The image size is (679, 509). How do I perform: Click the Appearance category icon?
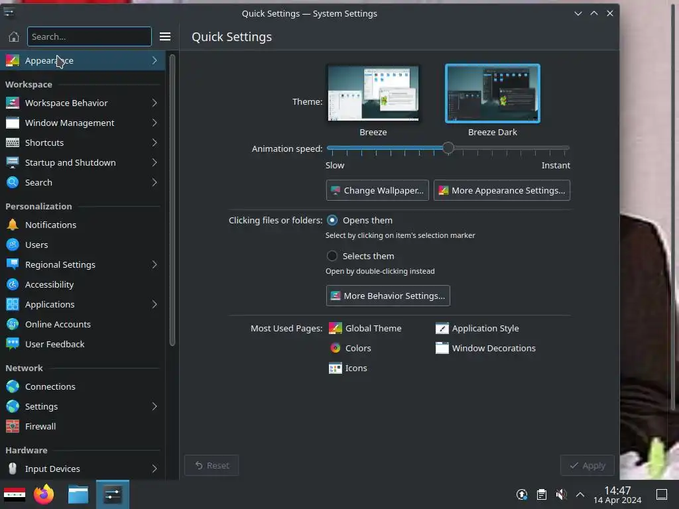(13, 60)
